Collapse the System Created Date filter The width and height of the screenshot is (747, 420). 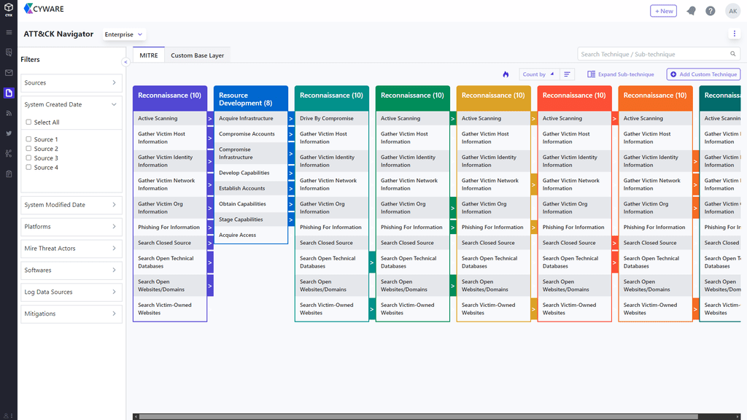tap(71, 104)
